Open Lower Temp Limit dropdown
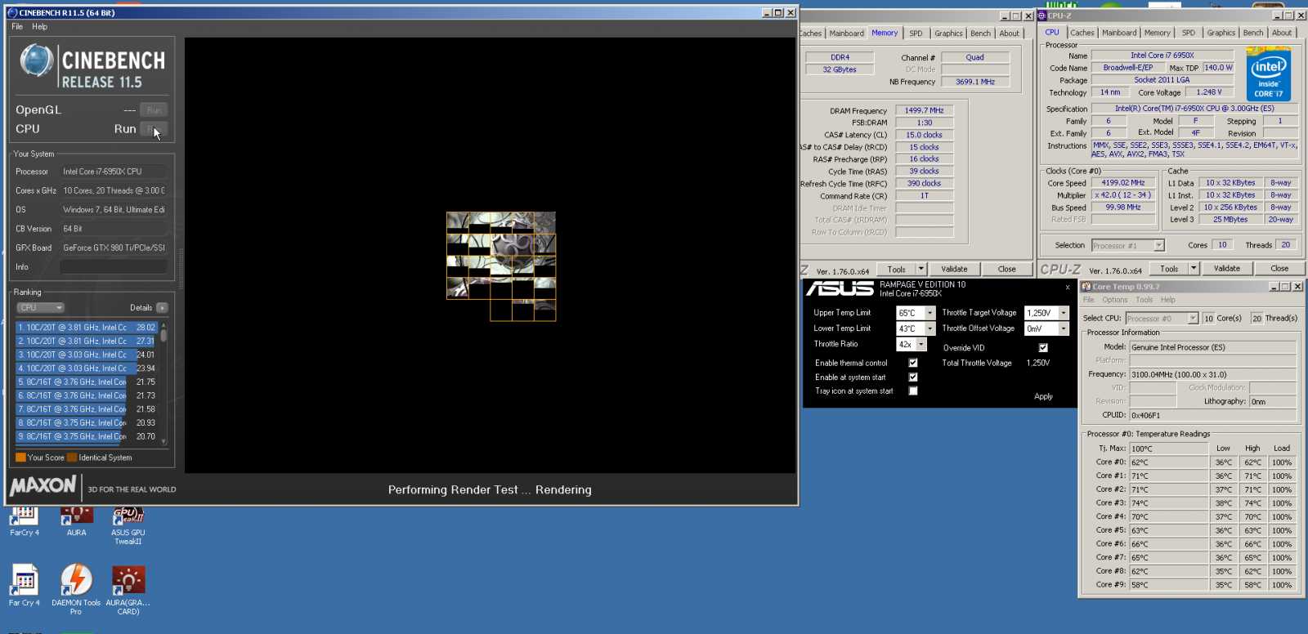The image size is (1308, 634). (x=929, y=328)
